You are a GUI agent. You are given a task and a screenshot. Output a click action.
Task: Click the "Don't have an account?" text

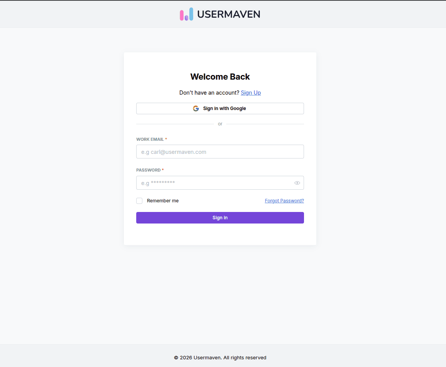tap(209, 93)
